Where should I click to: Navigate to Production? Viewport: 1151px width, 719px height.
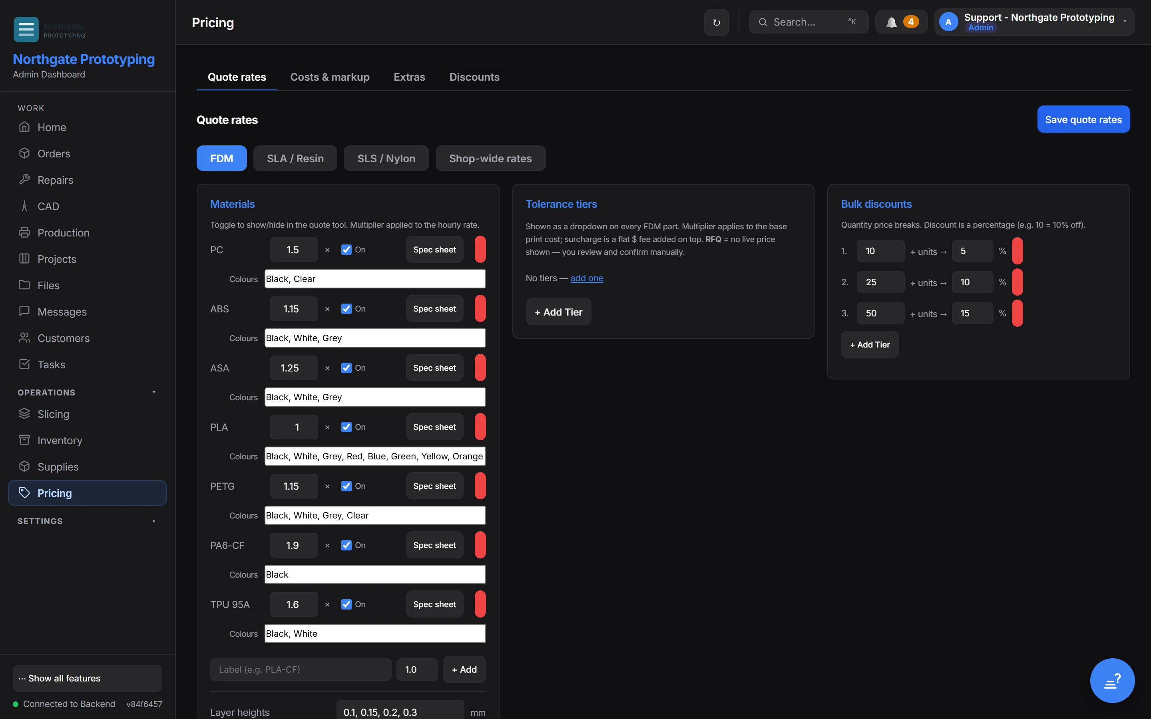coord(88,232)
